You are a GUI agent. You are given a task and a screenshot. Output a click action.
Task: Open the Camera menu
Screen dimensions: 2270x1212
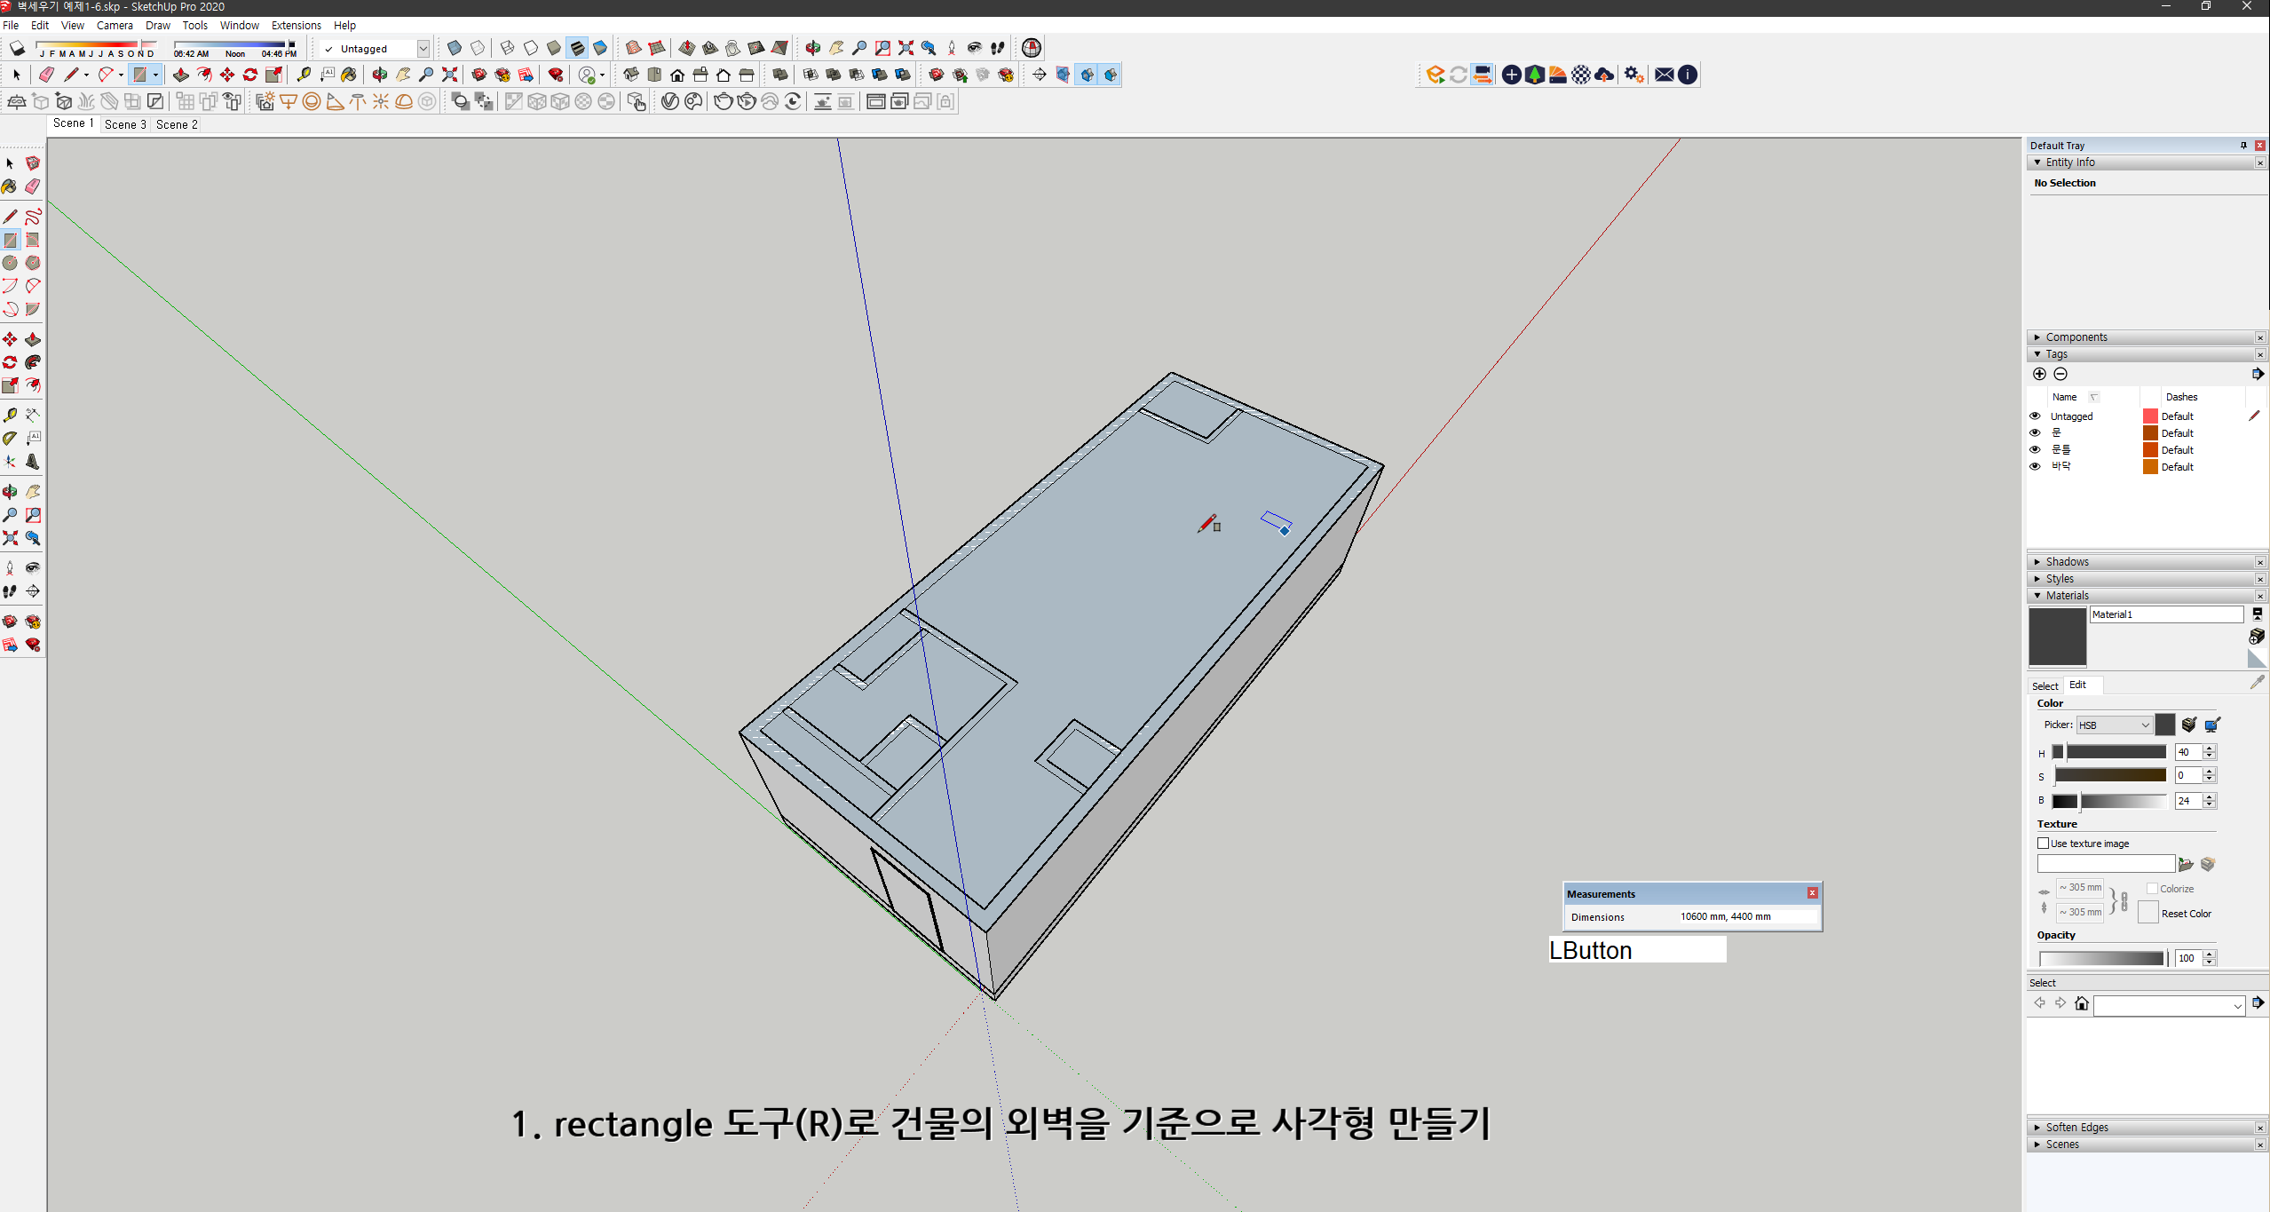115,25
